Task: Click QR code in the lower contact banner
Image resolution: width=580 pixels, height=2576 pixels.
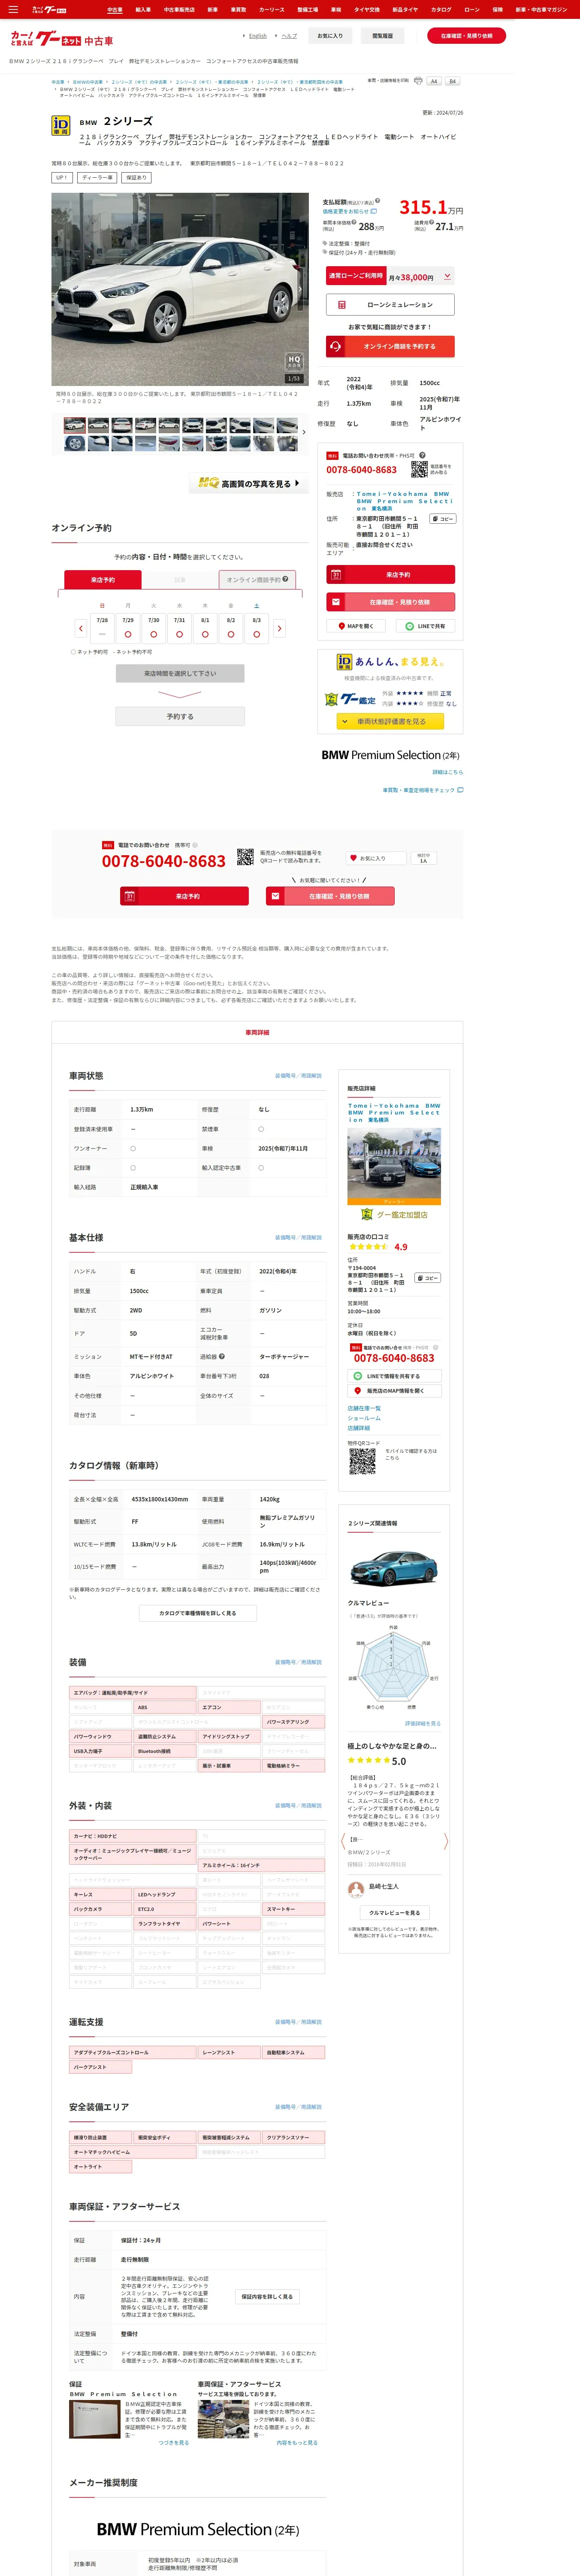Action: click(245, 857)
